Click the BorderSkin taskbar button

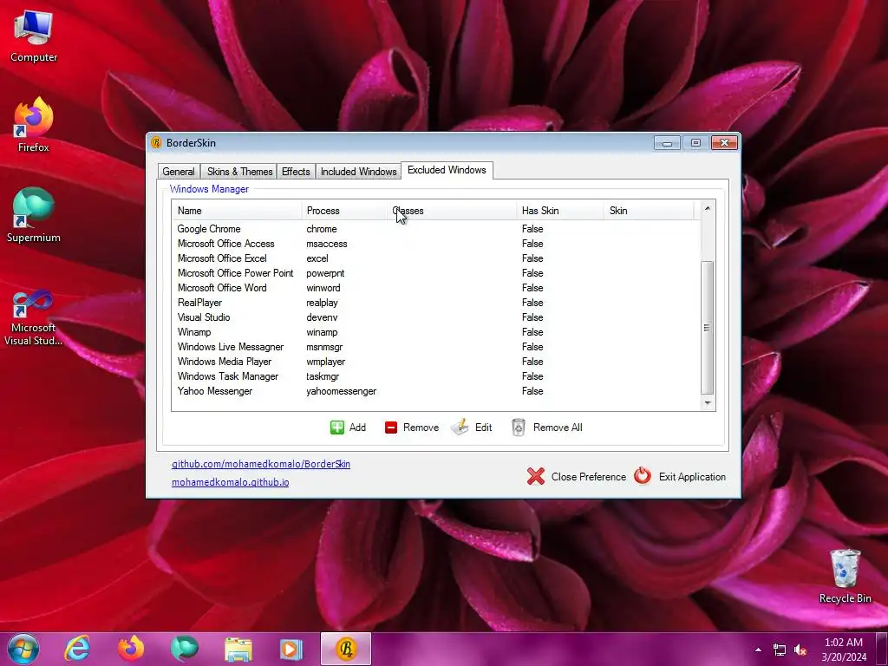(346, 649)
